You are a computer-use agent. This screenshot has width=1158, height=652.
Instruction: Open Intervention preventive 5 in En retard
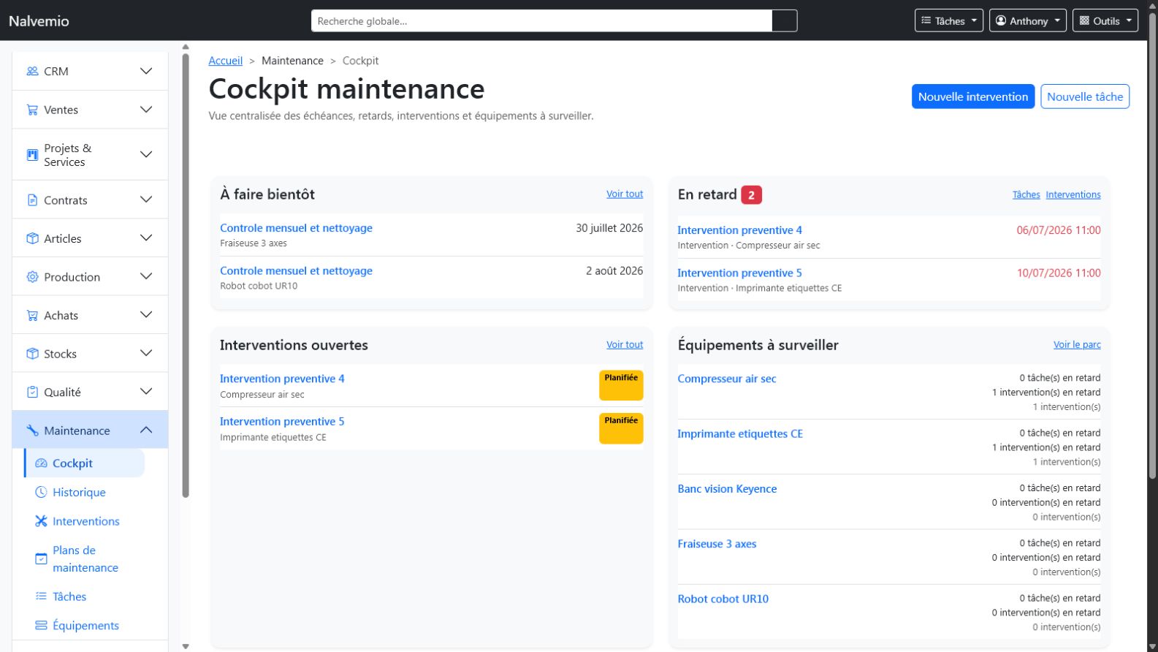(x=739, y=273)
